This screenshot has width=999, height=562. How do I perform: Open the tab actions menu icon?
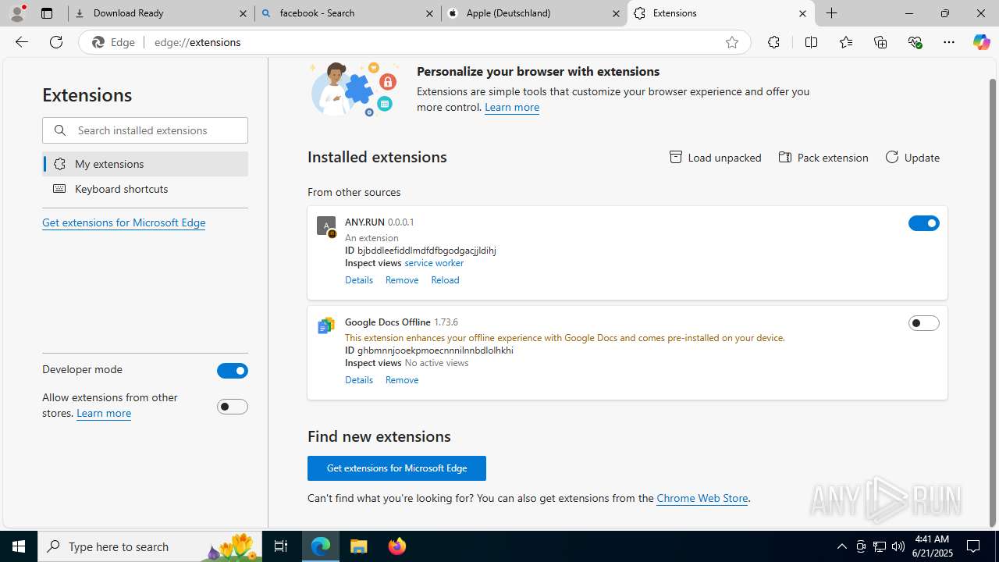click(47, 13)
